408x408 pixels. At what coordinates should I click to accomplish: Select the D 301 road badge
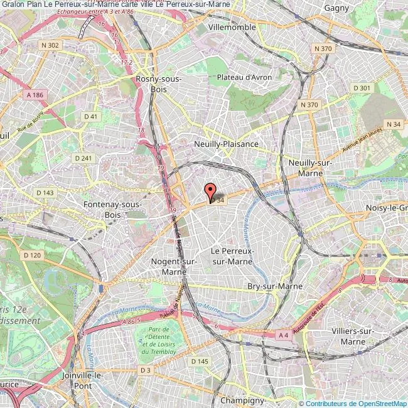tap(362, 89)
